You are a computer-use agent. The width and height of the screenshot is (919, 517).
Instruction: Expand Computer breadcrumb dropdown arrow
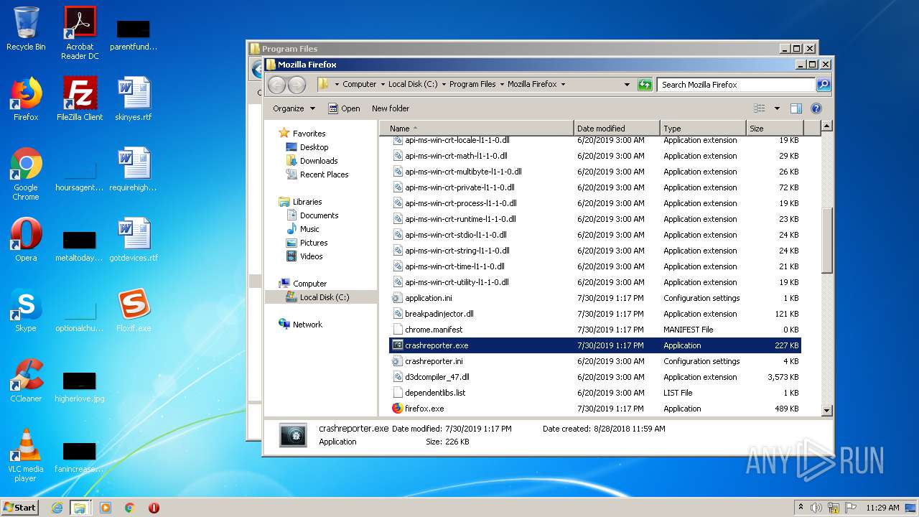point(383,85)
